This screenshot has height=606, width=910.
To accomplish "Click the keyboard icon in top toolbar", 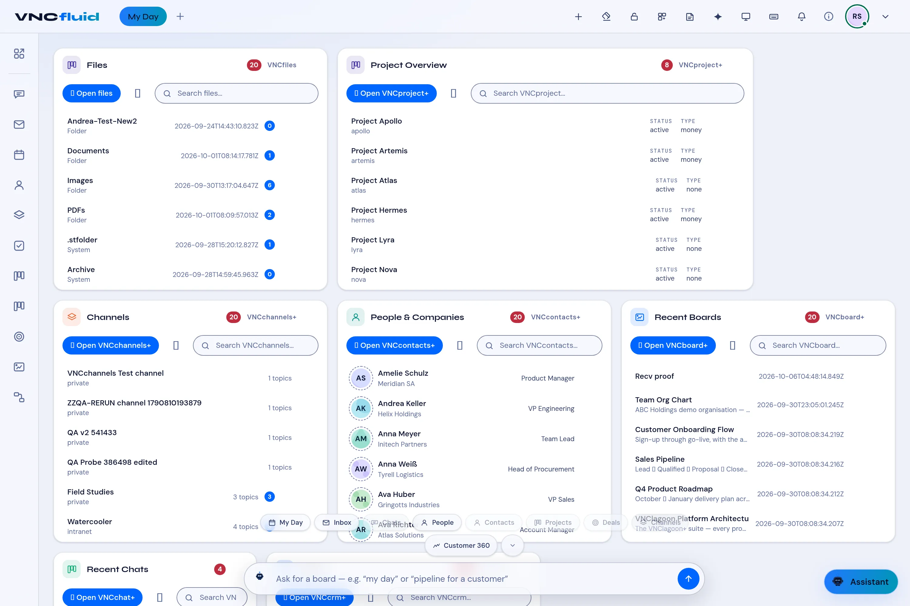I will [773, 17].
